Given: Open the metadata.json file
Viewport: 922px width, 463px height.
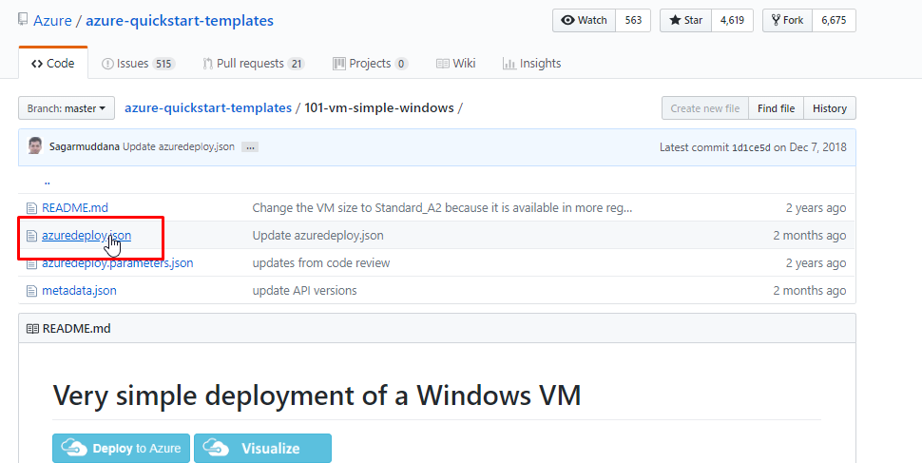Looking at the screenshot, I should (80, 291).
